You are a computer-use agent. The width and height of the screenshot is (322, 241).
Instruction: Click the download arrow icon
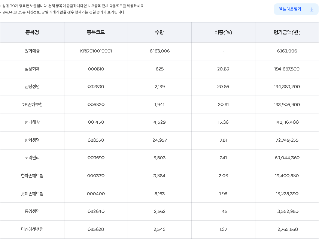pyautogui.click(x=312, y=9)
